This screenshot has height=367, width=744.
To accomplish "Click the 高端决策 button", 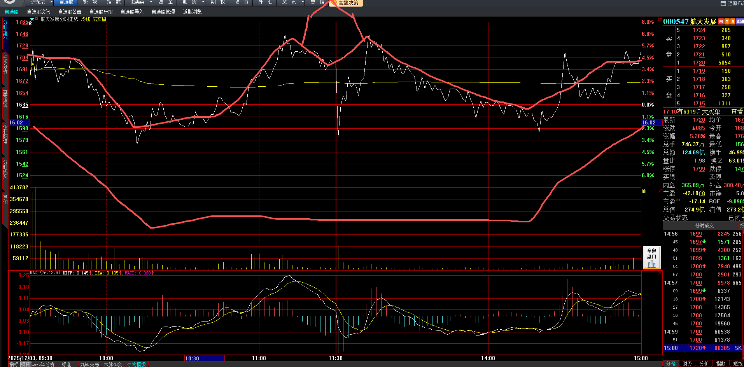I will (x=348, y=3).
